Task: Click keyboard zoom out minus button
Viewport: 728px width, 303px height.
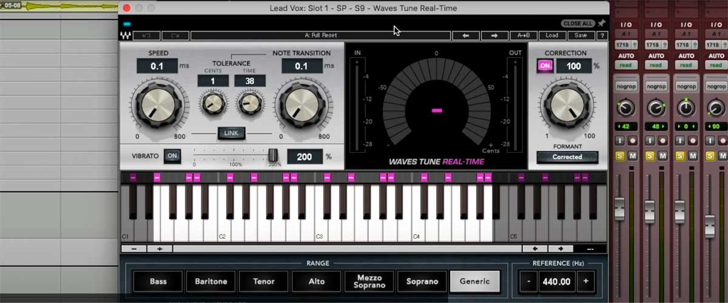Action: [x=134, y=248]
